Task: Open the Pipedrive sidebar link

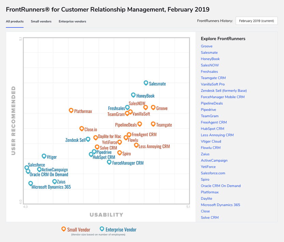Action: (208, 110)
